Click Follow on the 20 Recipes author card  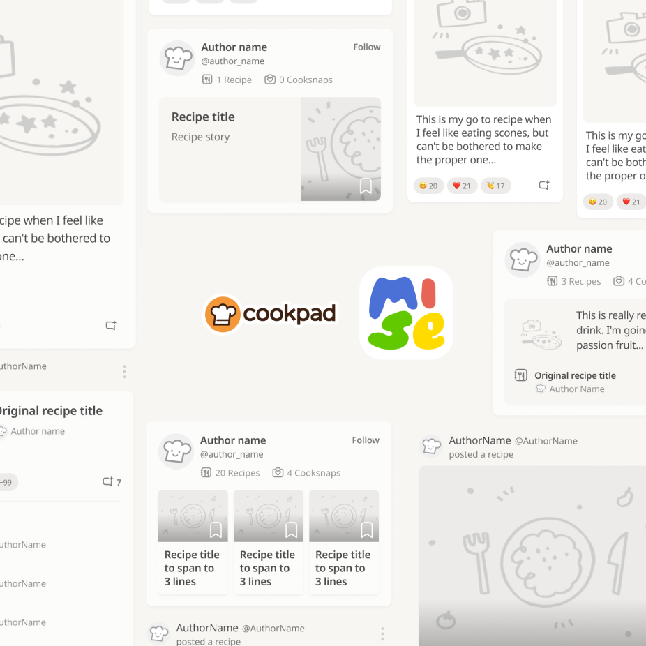(x=366, y=440)
